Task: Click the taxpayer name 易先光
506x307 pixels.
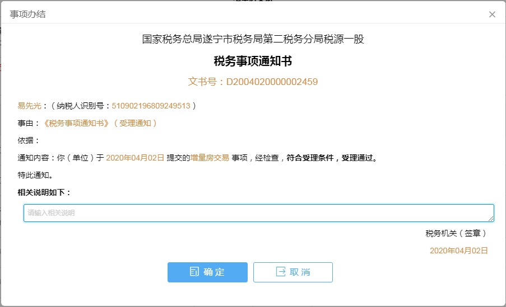Action: [29, 106]
